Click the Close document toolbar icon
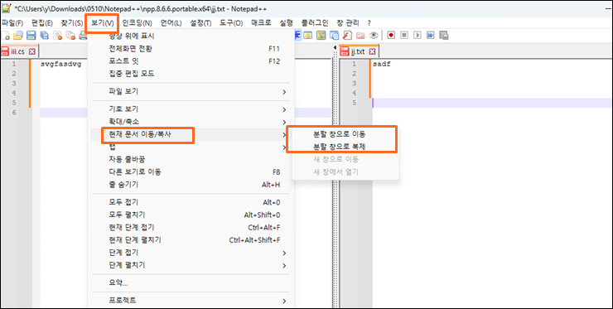The image size is (613, 309). [58, 36]
